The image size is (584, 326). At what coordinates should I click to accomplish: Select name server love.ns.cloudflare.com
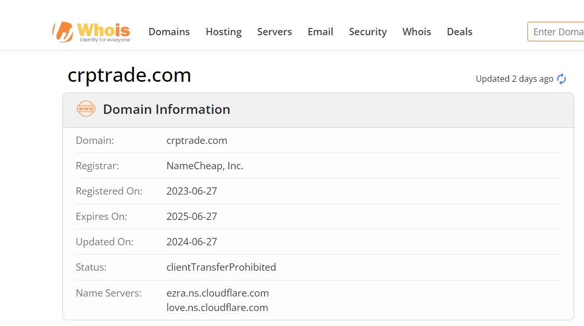pyautogui.click(x=217, y=307)
